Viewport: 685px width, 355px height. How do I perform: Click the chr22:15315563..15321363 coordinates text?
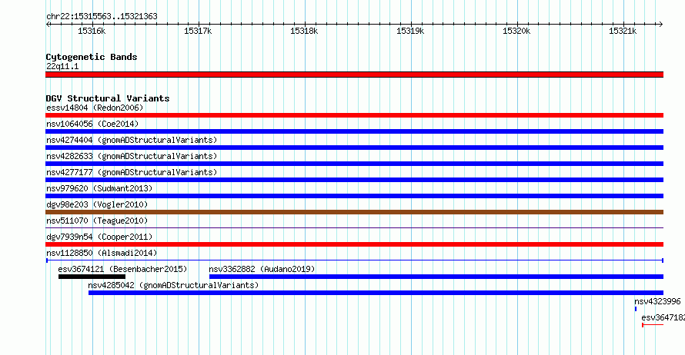point(102,16)
